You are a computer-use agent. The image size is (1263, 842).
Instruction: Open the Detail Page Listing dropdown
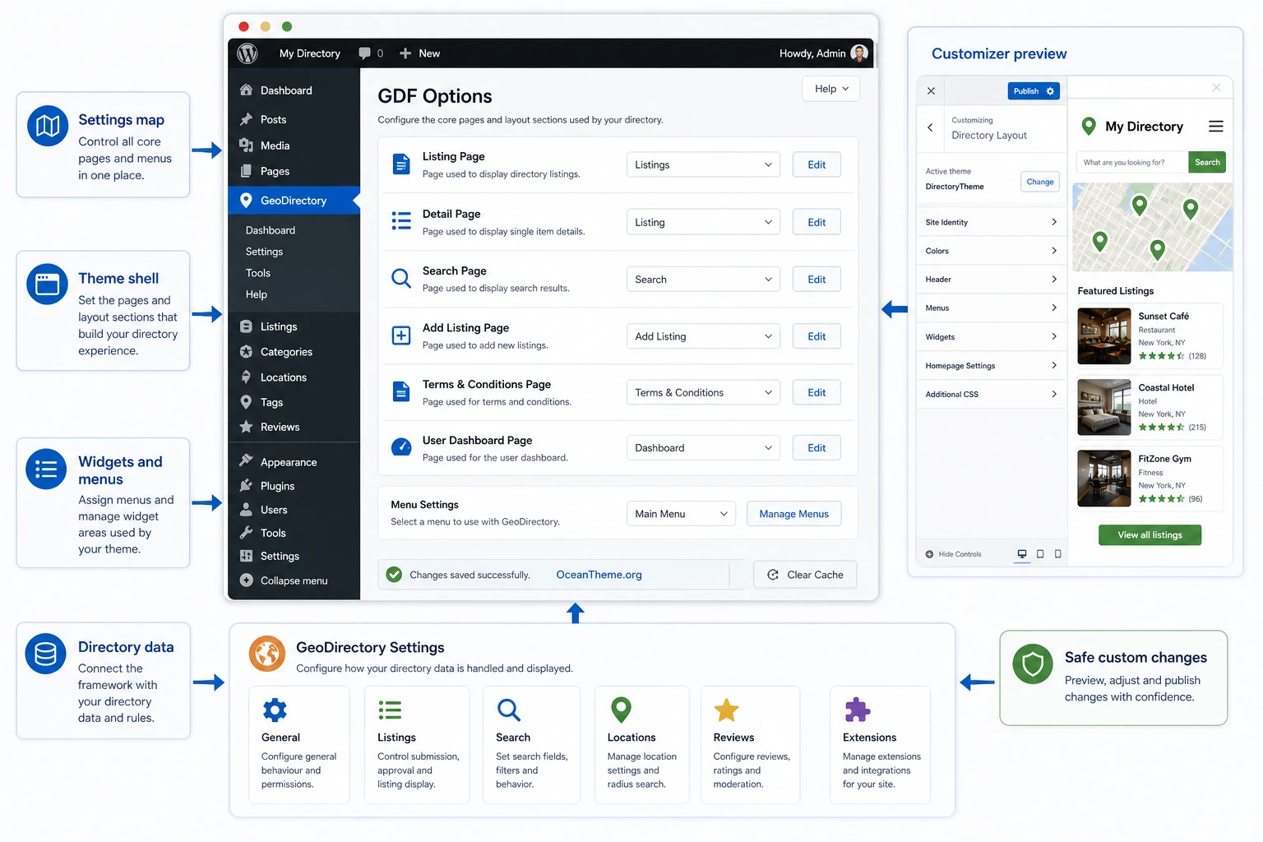[703, 222]
